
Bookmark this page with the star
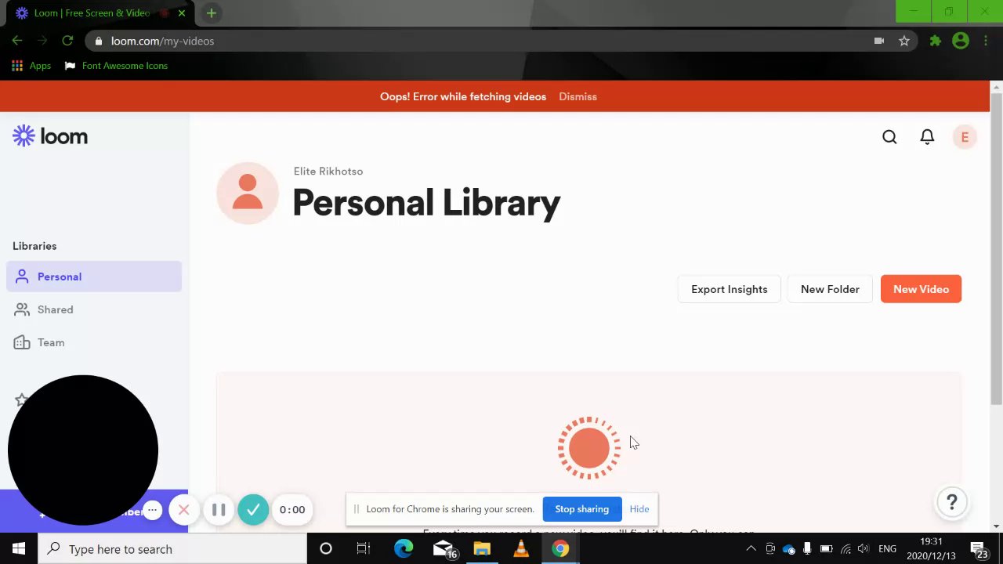(904, 41)
